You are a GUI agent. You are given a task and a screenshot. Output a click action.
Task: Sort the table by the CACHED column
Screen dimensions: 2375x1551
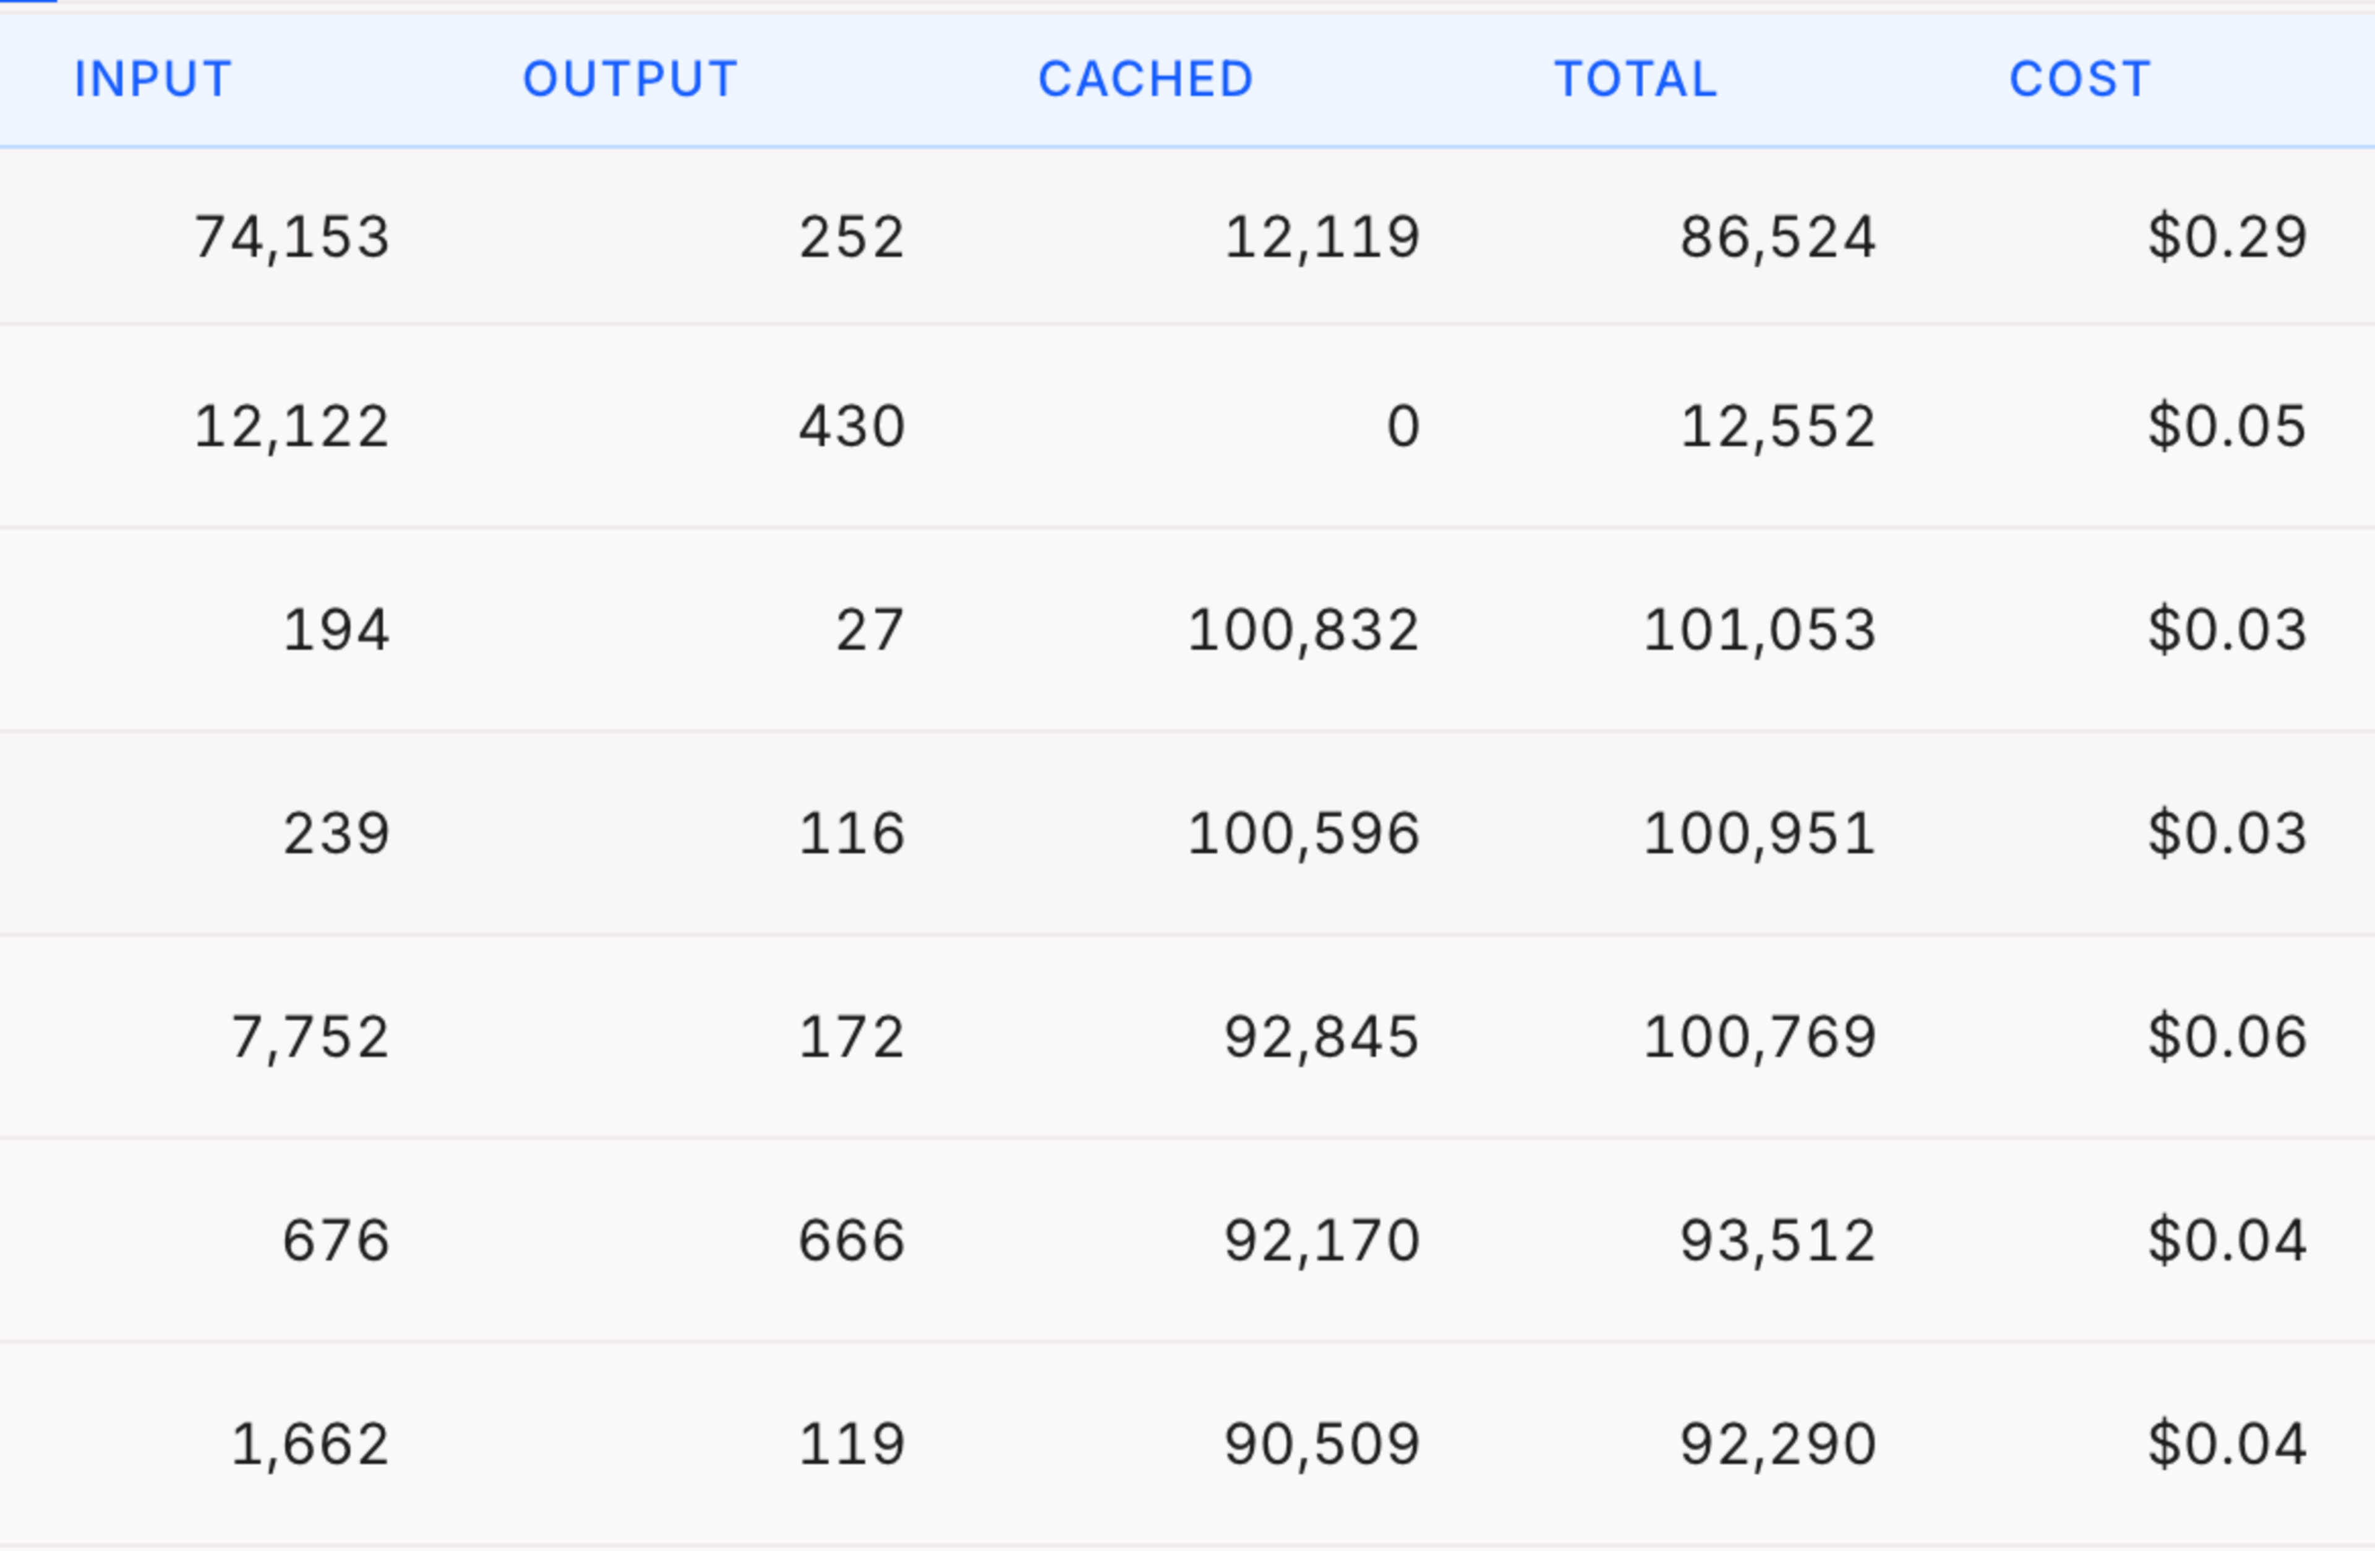[x=1145, y=80]
